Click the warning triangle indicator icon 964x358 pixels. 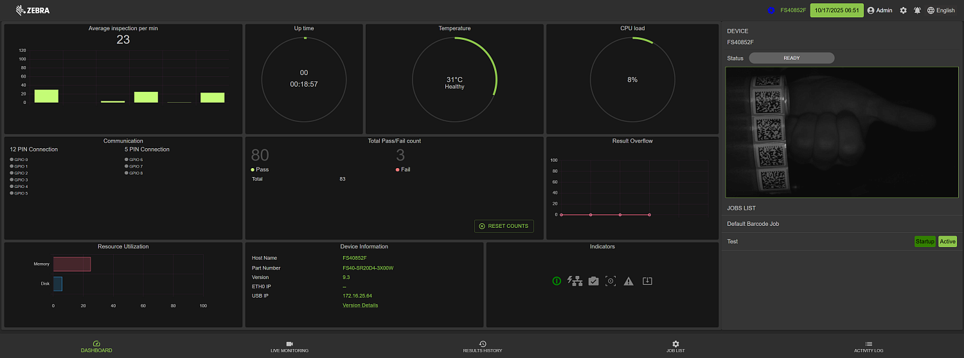point(629,281)
